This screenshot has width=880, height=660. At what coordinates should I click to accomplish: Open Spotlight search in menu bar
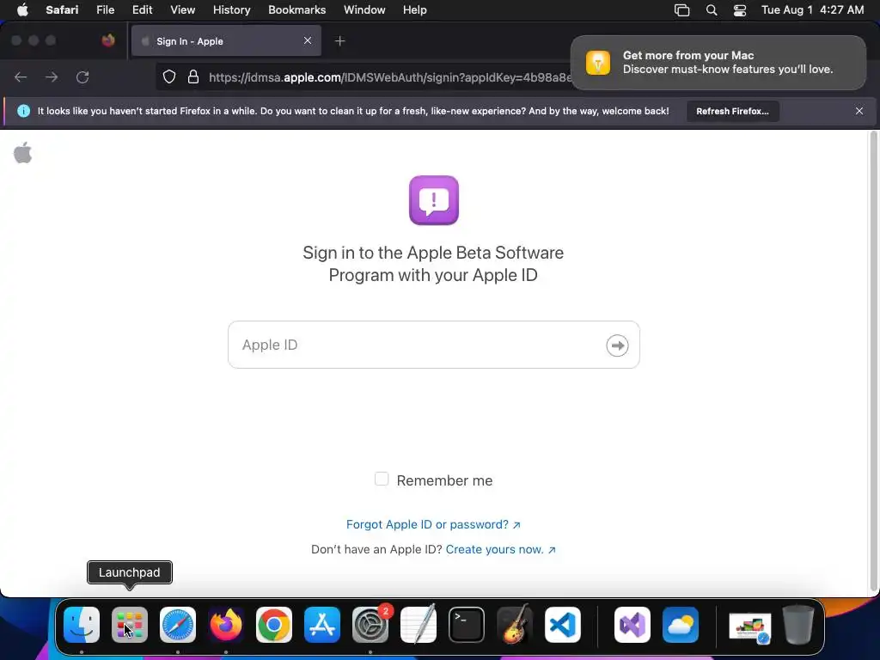[x=712, y=10]
